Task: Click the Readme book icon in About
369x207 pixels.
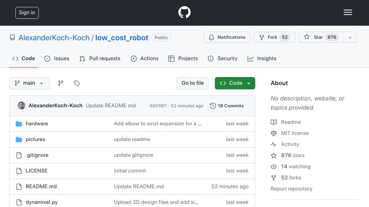Action: 274,122
